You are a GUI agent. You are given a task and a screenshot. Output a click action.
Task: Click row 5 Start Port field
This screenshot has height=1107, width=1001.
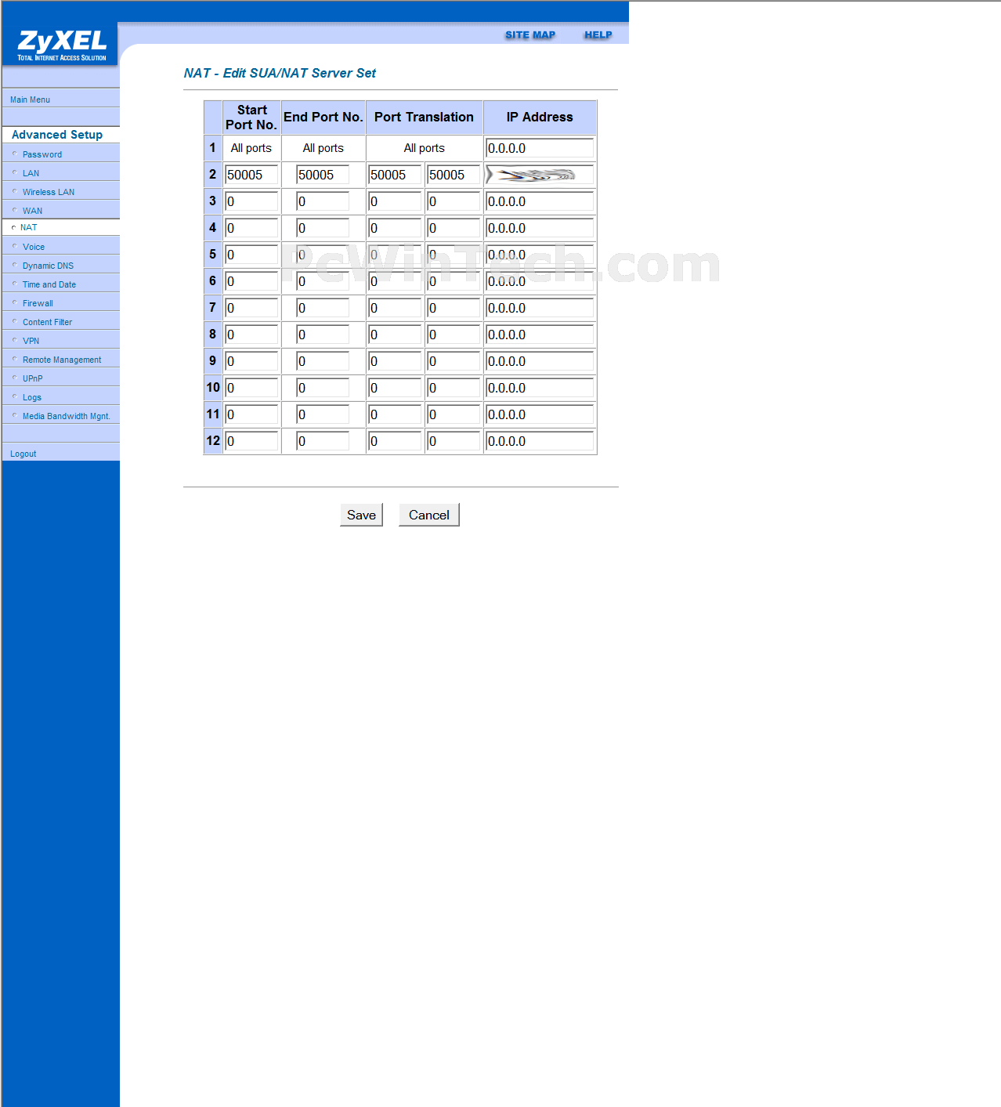coord(251,255)
